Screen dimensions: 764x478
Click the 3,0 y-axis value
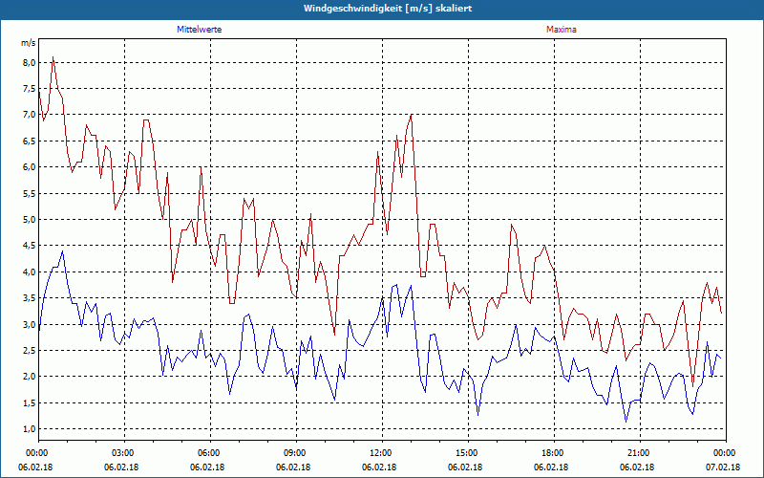[x=28, y=324]
